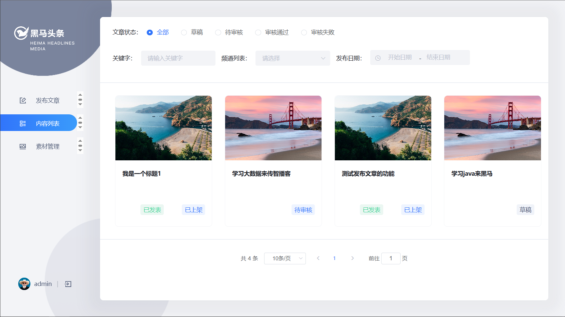Go to previous page with left arrow
This screenshot has height=317, width=565.
click(x=318, y=258)
